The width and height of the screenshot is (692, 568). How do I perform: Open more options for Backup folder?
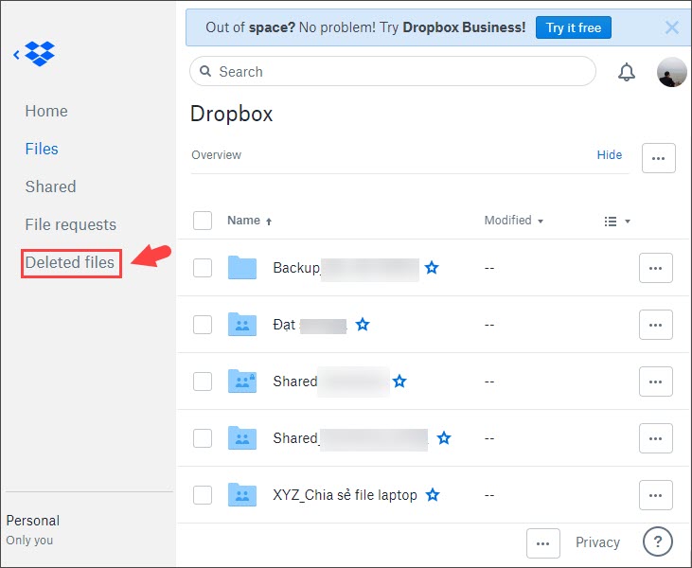[656, 268]
